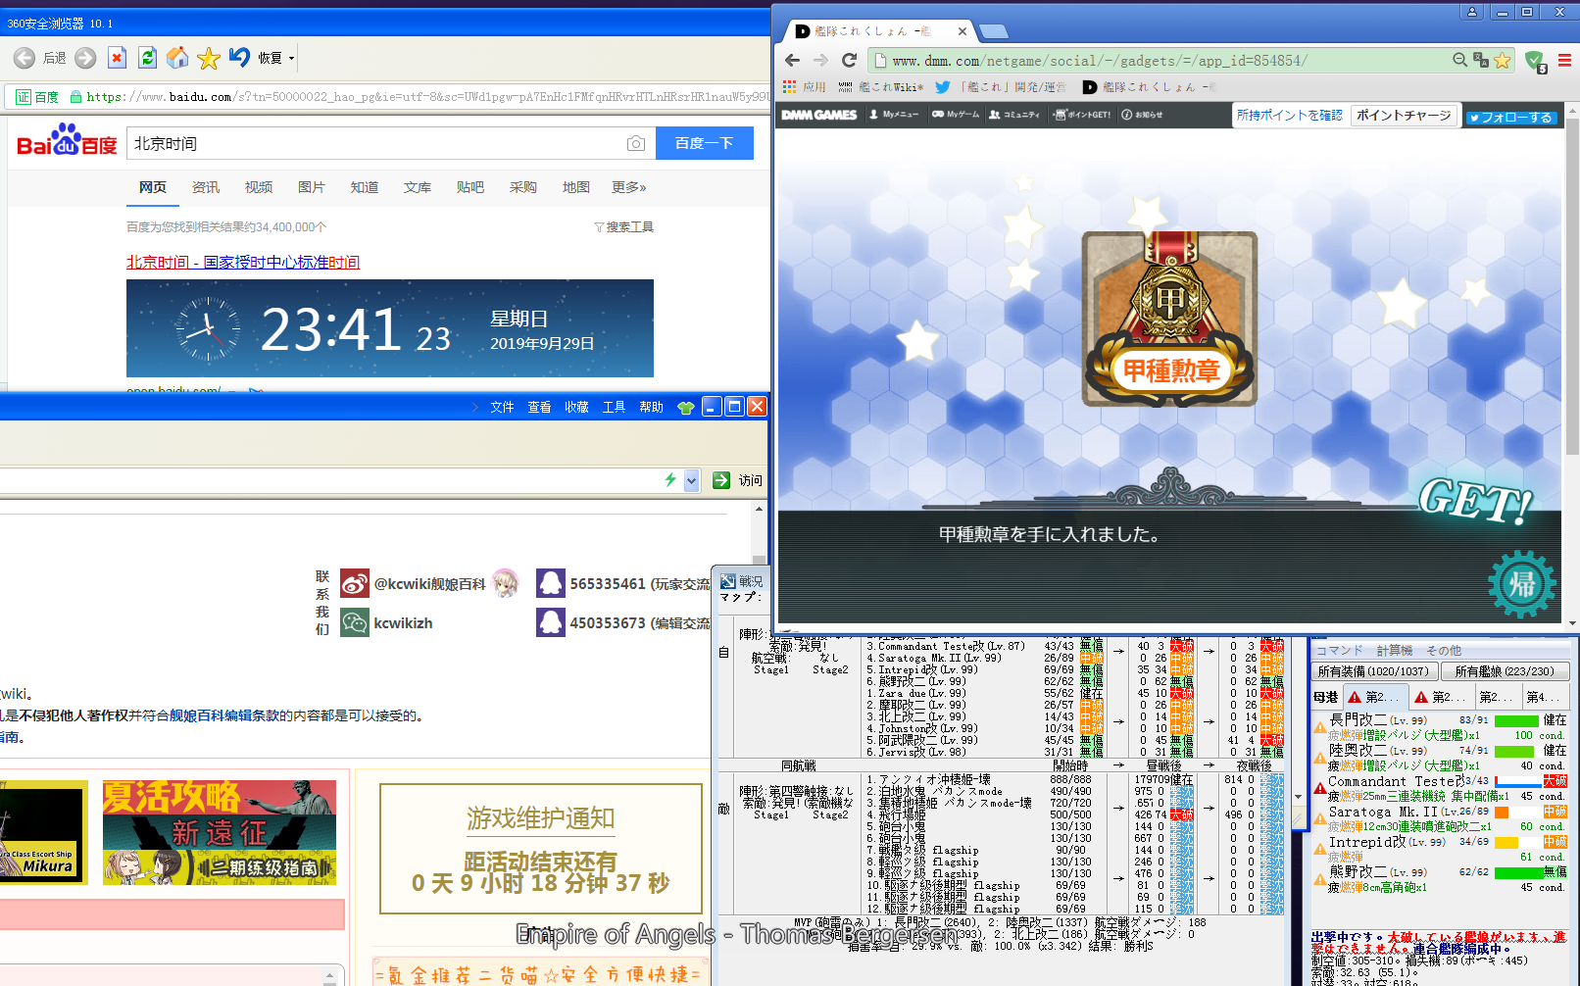This screenshot has height=986, width=1580.
Task: Open the Chrome hamburger menu
Action: click(1564, 60)
